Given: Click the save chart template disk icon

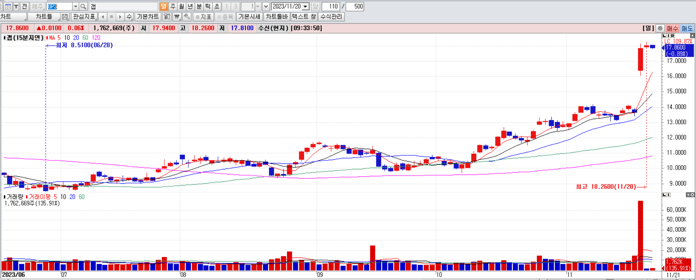Looking at the screenshot, I should pyautogui.click(x=65, y=17).
